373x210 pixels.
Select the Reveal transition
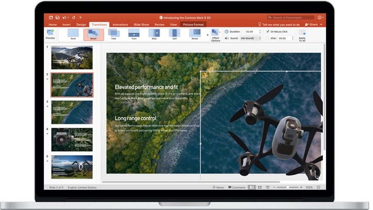pos(195,34)
